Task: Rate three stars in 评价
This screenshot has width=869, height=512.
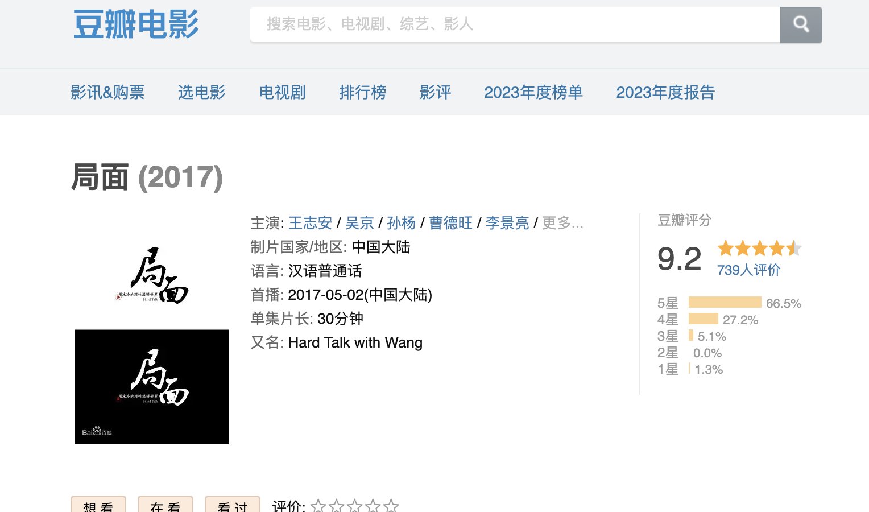Action: (354, 506)
